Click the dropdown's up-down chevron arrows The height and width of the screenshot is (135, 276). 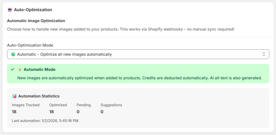[264, 54]
